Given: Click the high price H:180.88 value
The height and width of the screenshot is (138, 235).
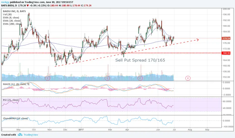Looking at the screenshot, I should point(64,6).
